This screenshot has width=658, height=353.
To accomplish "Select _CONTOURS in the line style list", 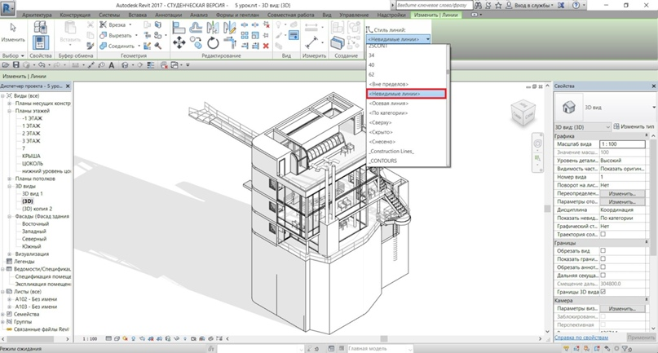I will click(406, 161).
